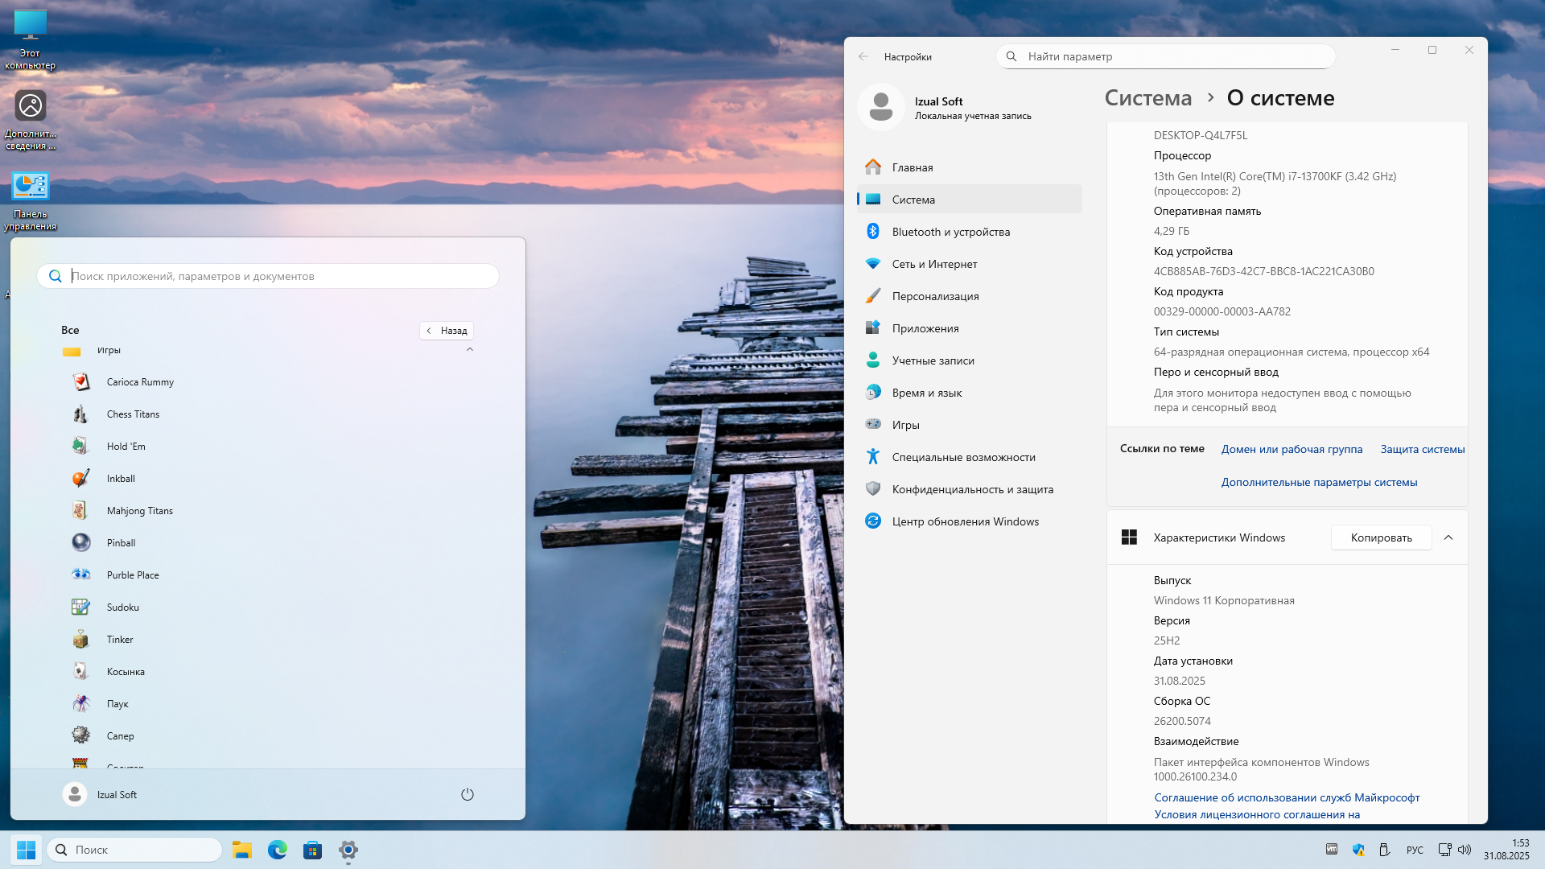Image resolution: width=1545 pixels, height=869 pixels.
Task: Launch Сапер minesweeper icon
Action: [80, 736]
